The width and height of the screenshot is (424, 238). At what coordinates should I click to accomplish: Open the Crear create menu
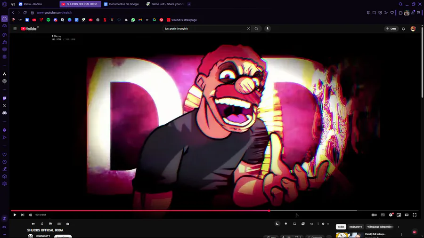pyautogui.click(x=391, y=29)
